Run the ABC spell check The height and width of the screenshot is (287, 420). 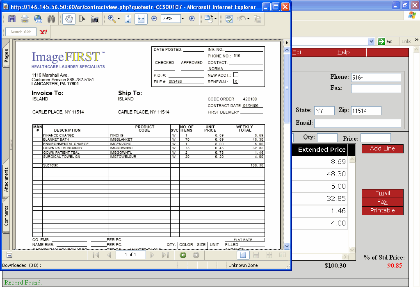click(229, 19)
